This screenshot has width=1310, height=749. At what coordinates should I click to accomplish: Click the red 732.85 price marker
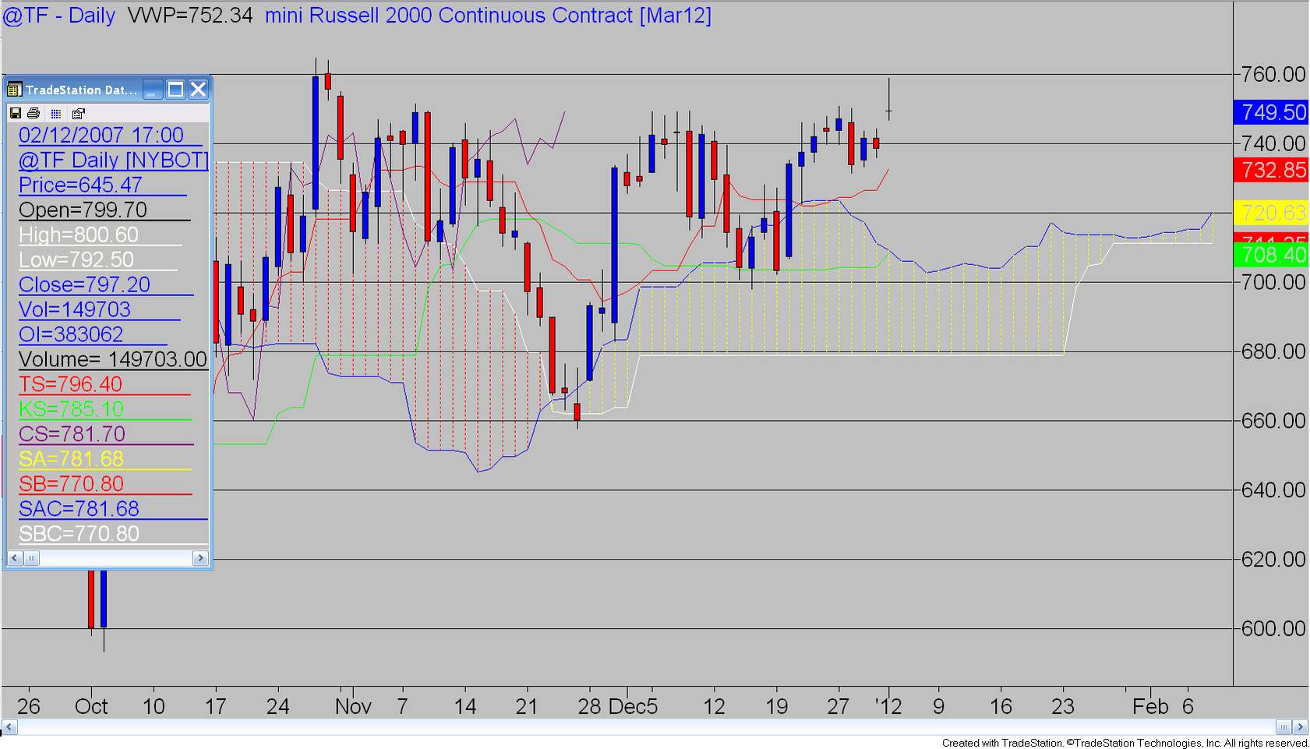click(x=1272, y=170)
